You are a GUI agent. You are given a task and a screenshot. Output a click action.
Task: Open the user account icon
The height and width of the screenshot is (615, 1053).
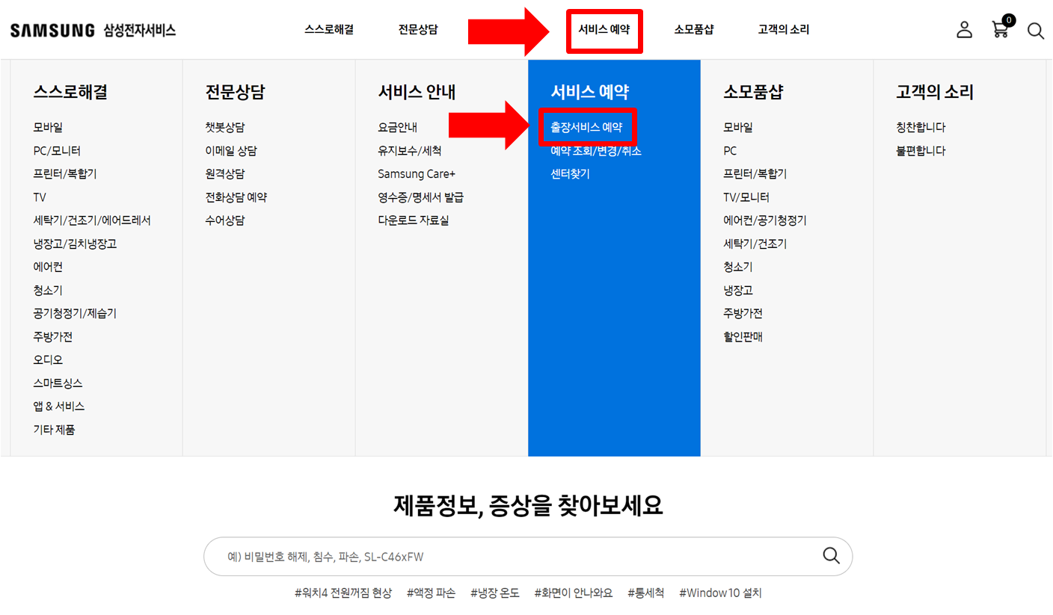point(965,30)
